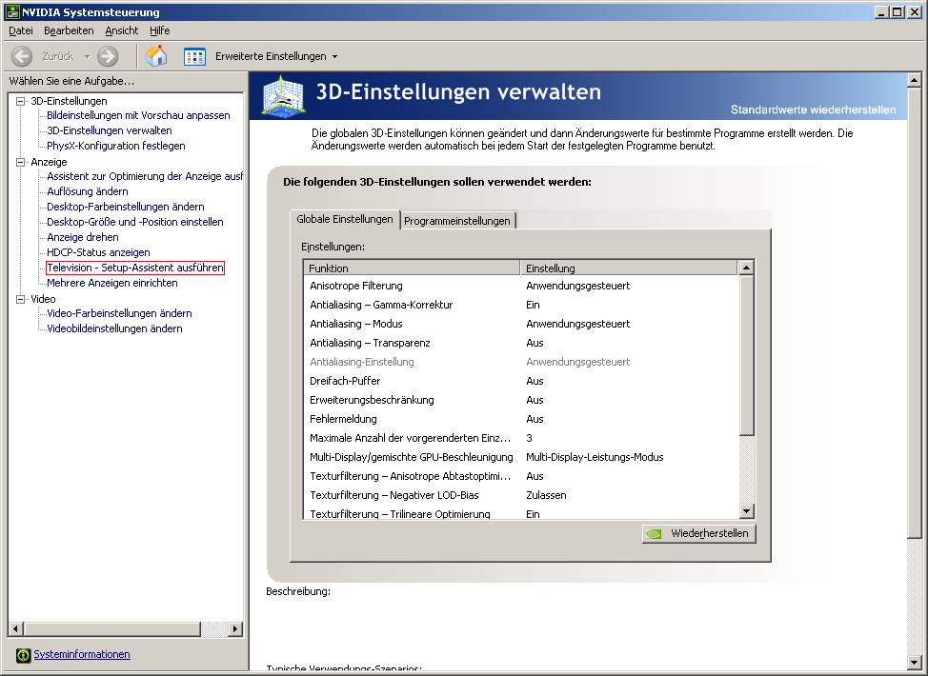This screenshot has height=676, width=928.
Task: Select Desktop-Größe und -Position einstellen
Action: 135,223
